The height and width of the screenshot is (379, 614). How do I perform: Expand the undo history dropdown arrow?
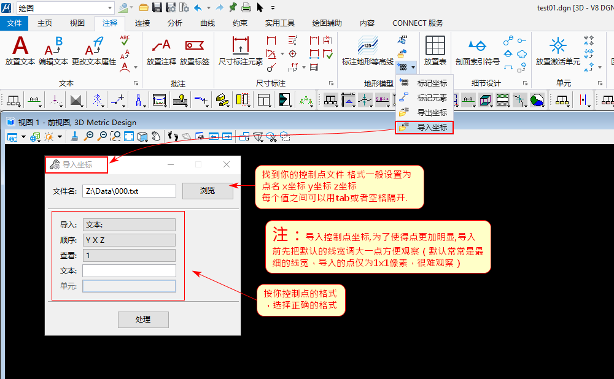pos(208,8)
